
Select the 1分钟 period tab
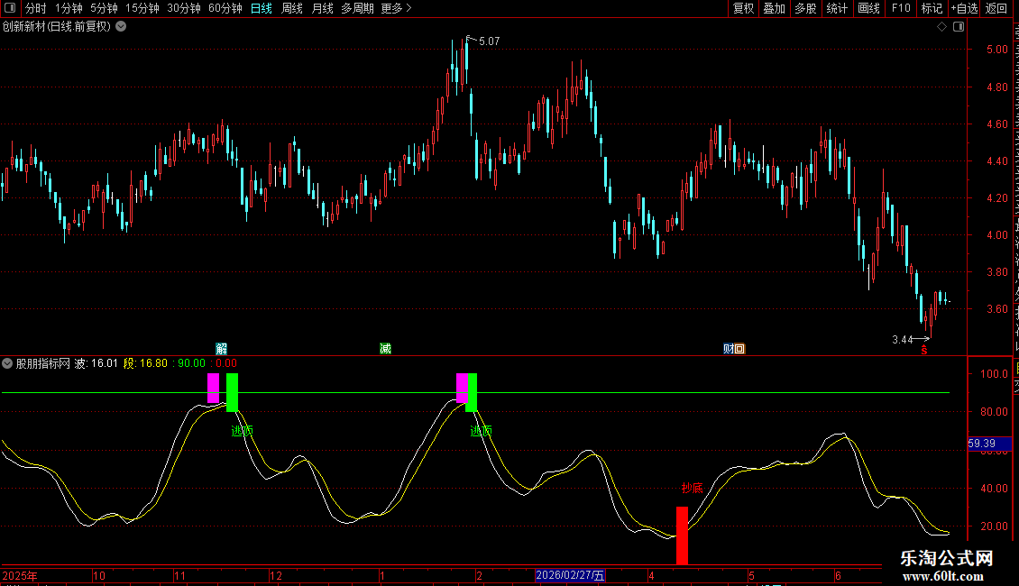(69, 8)
